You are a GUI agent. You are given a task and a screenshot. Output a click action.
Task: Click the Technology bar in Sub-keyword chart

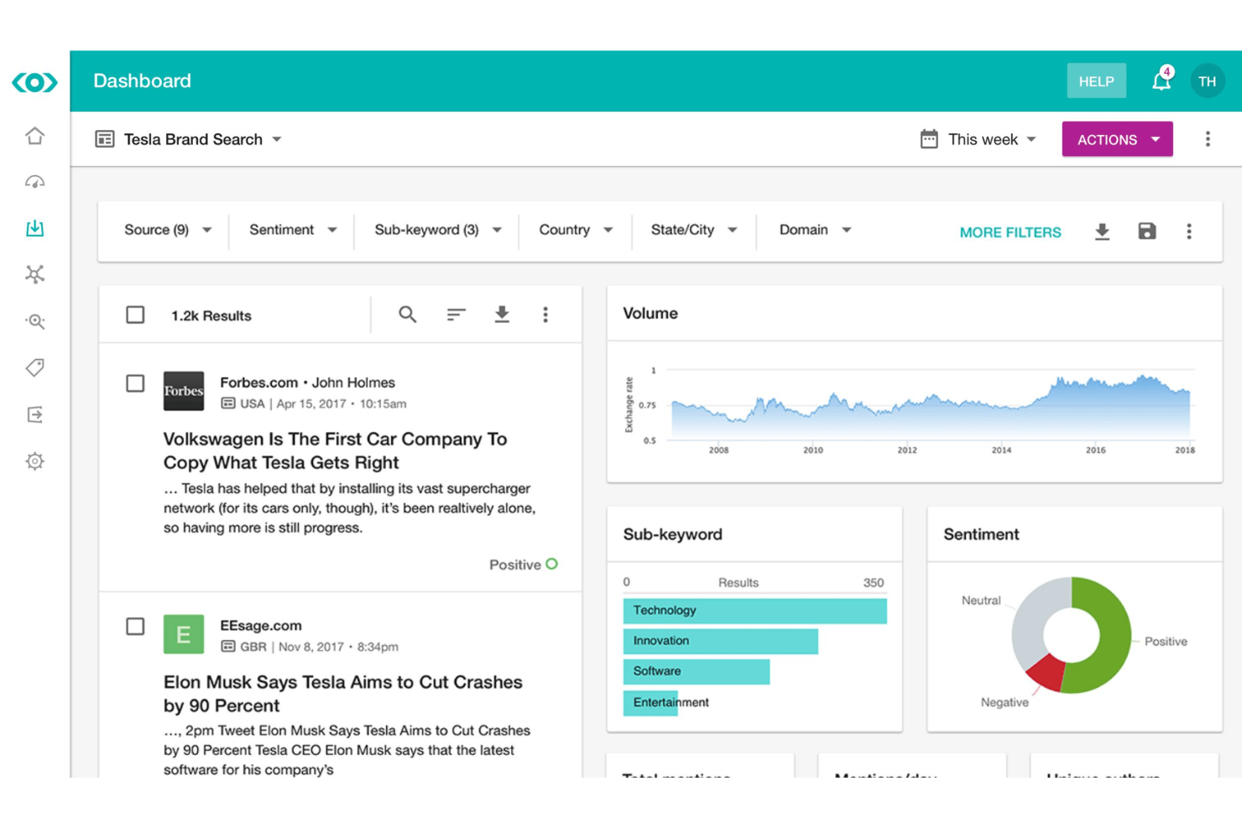[x=754, y=611]
